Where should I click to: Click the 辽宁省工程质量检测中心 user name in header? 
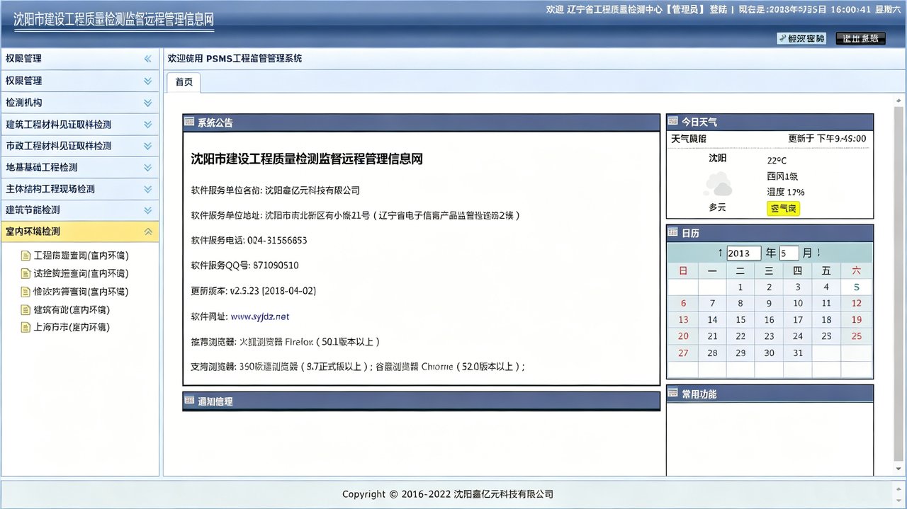point(614,9)
